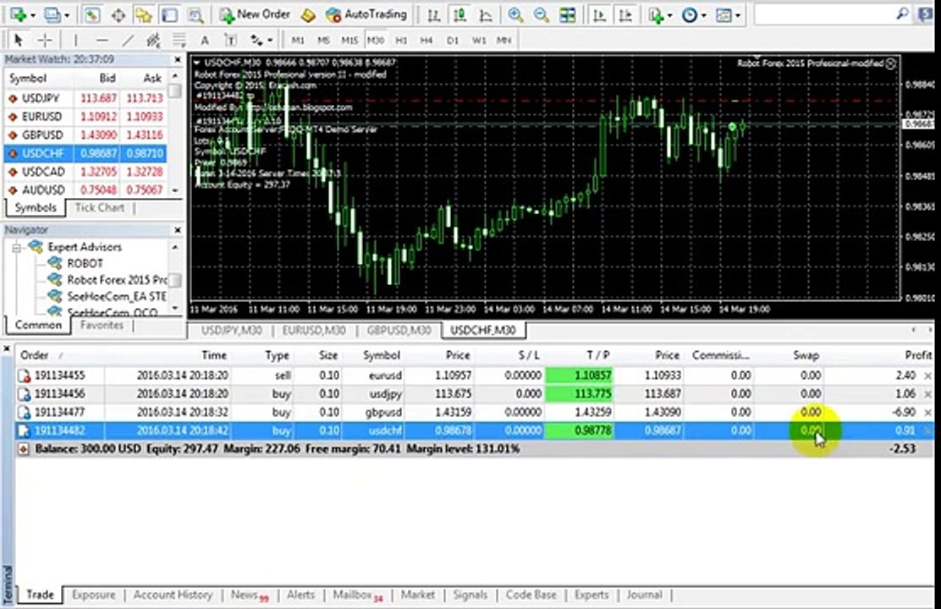The height and width of the screenshot is (609, 941).
Task: Open the Journal terminal tab
Action: coord(644,595)
